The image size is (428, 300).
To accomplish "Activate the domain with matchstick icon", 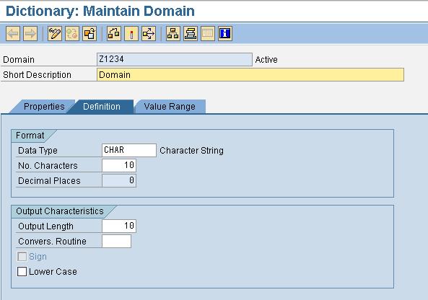I will pos(131,34).
